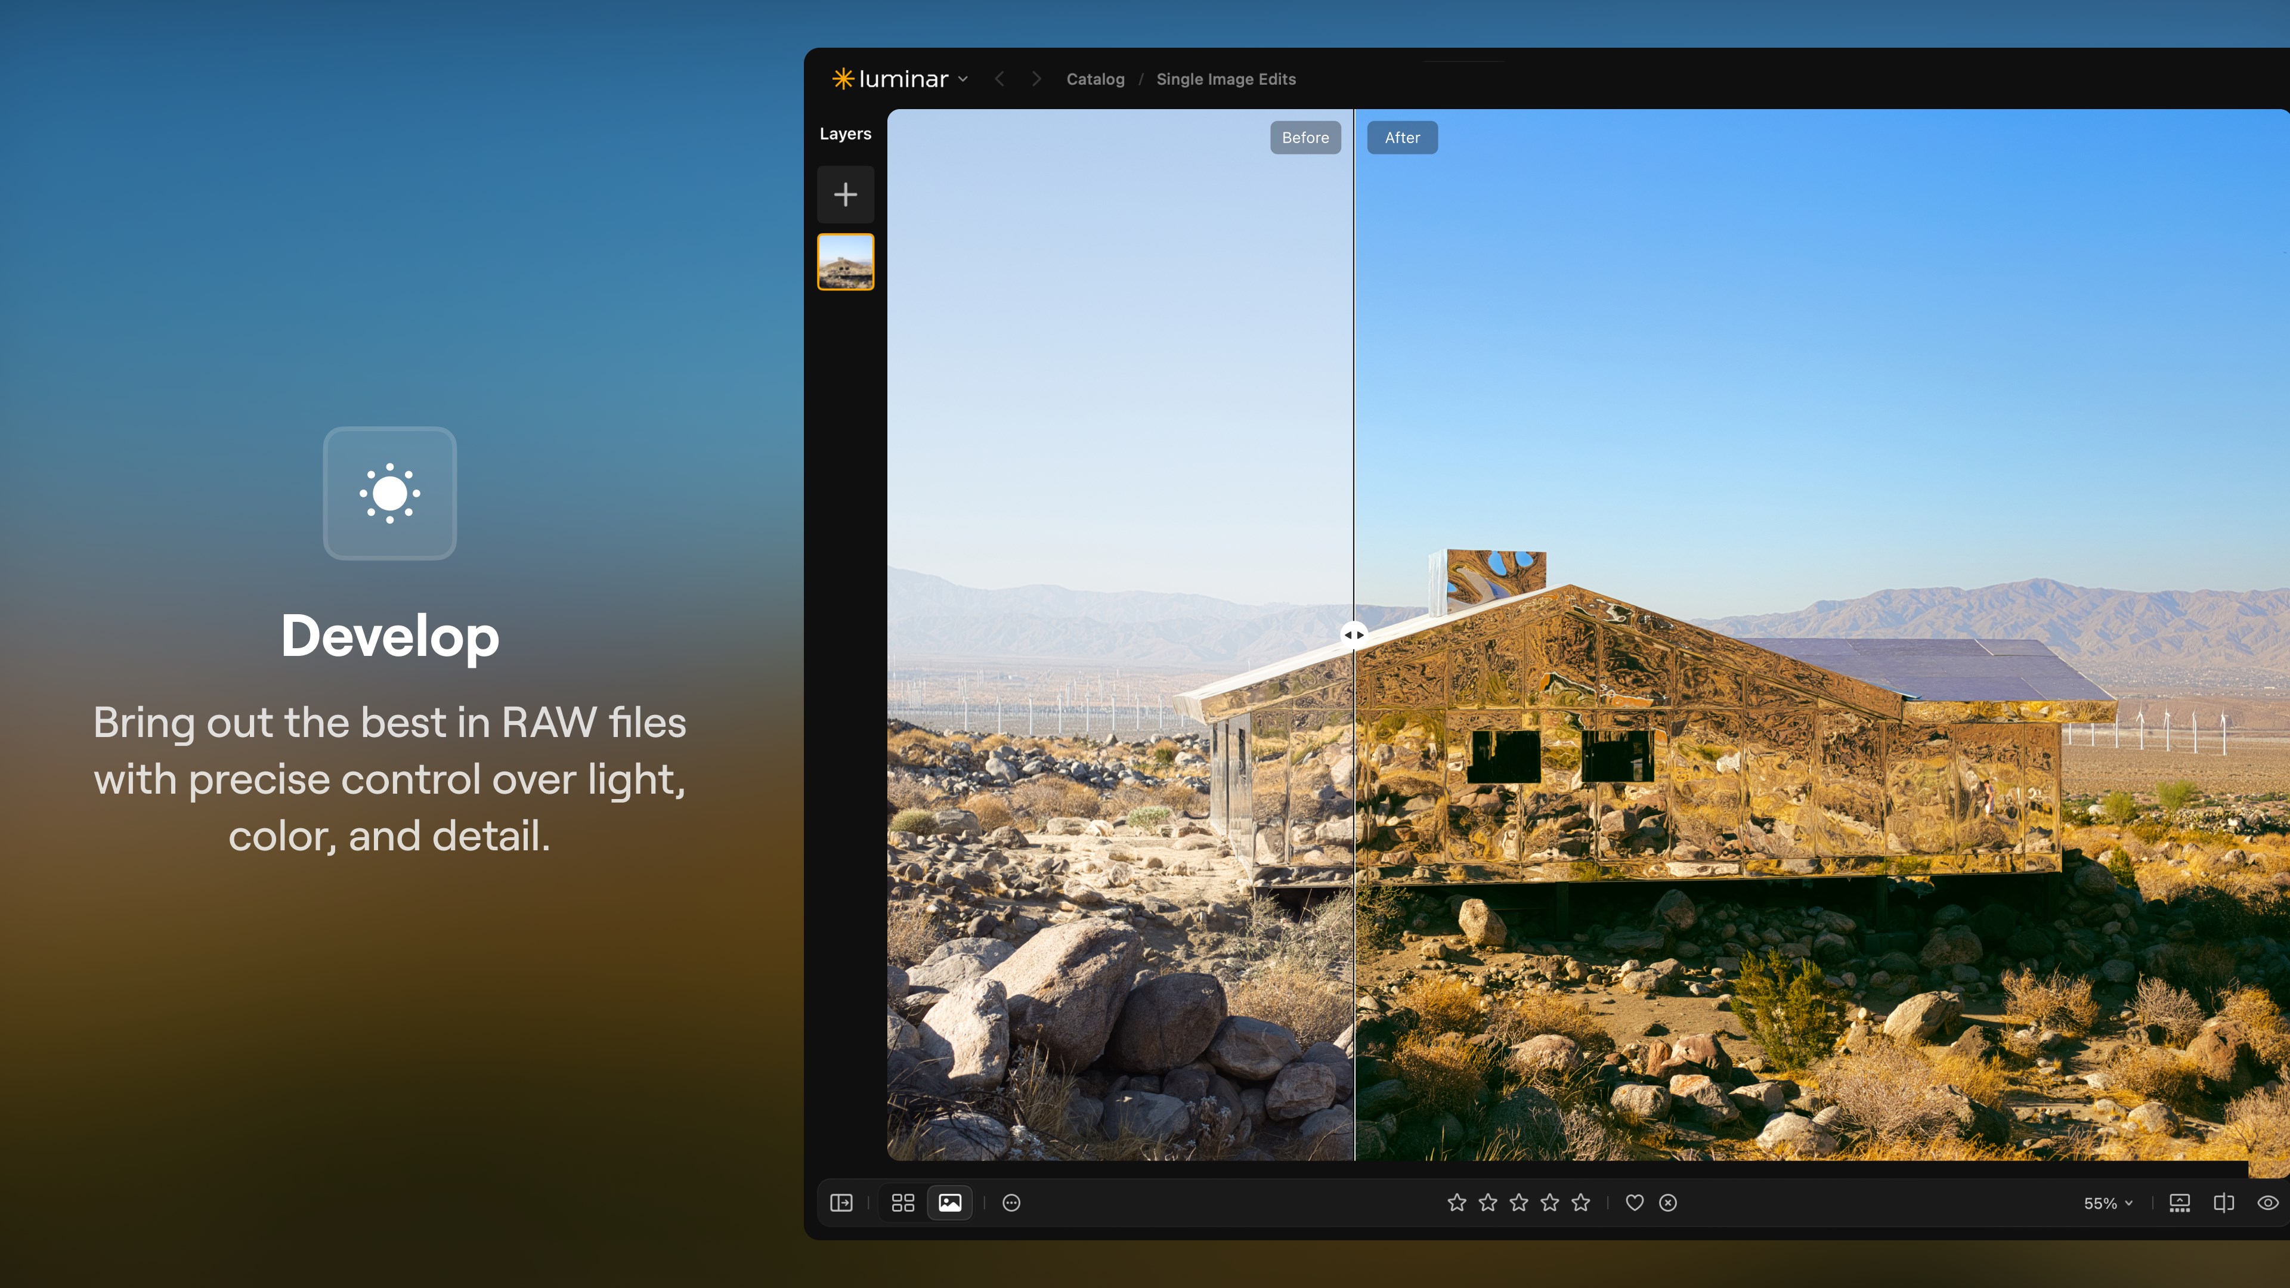
Task: Add a new layer with plus button
Action: click(846, 194)
